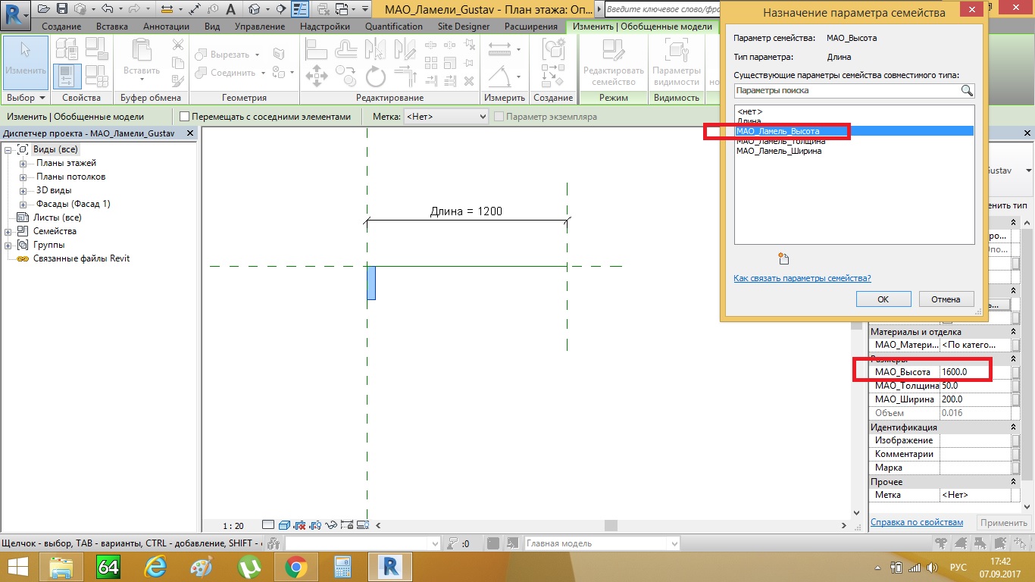This screenshot has height=582, width=1035.
Task: Open the Вставка ribbon tab
Action: pyautogui.click(x=112, y=27)
